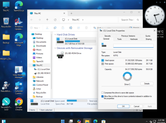This screenshot has height=123, width=166.
Task: Select TeamOS folder in the navigation pane
Action: tap(38, 61)
